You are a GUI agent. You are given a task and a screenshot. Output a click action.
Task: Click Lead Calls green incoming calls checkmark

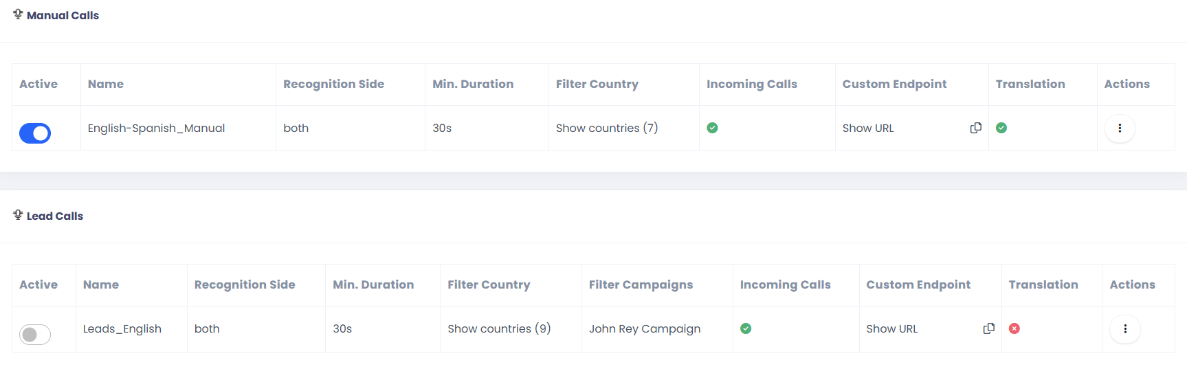click(x=746, y=328)
